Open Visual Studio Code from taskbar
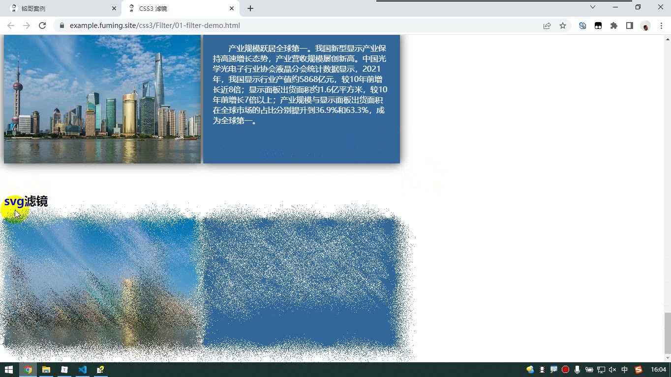The height and width of the screenshot is (377, 671). (83, 370)
